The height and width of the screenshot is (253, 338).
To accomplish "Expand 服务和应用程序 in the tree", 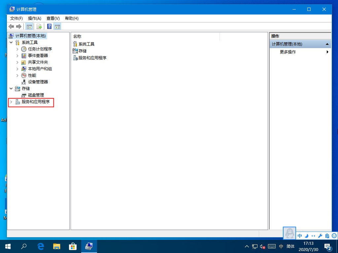I will [x=12, y=102].
